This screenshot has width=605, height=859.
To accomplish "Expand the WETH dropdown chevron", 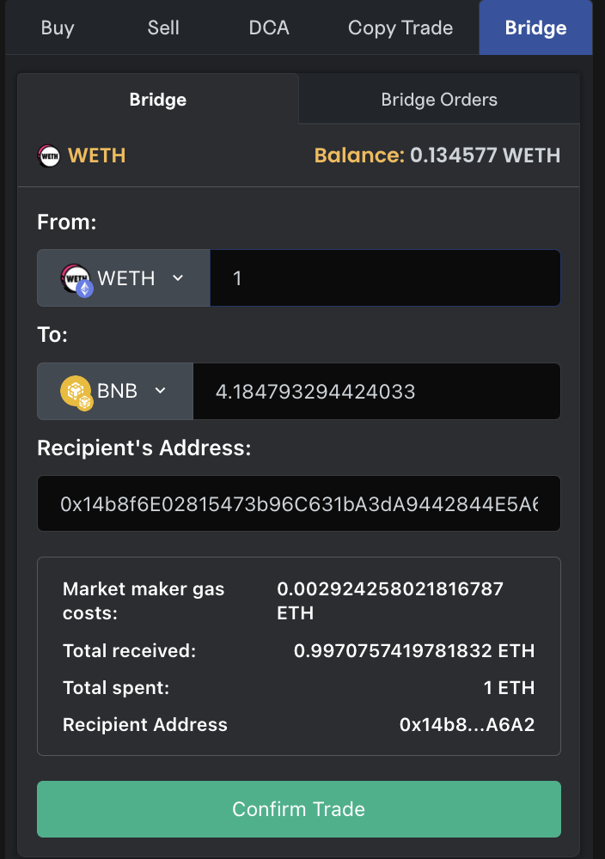I will tap(178, 277).
